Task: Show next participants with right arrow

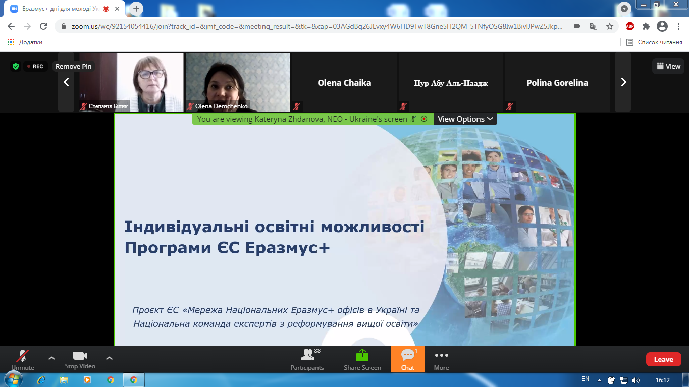Action: [623, 82]
